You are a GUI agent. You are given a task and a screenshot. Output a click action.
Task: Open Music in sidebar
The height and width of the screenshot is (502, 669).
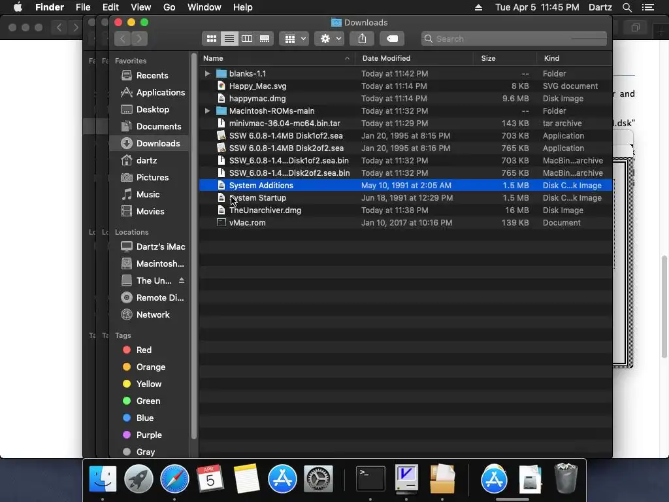click(150, 194)
